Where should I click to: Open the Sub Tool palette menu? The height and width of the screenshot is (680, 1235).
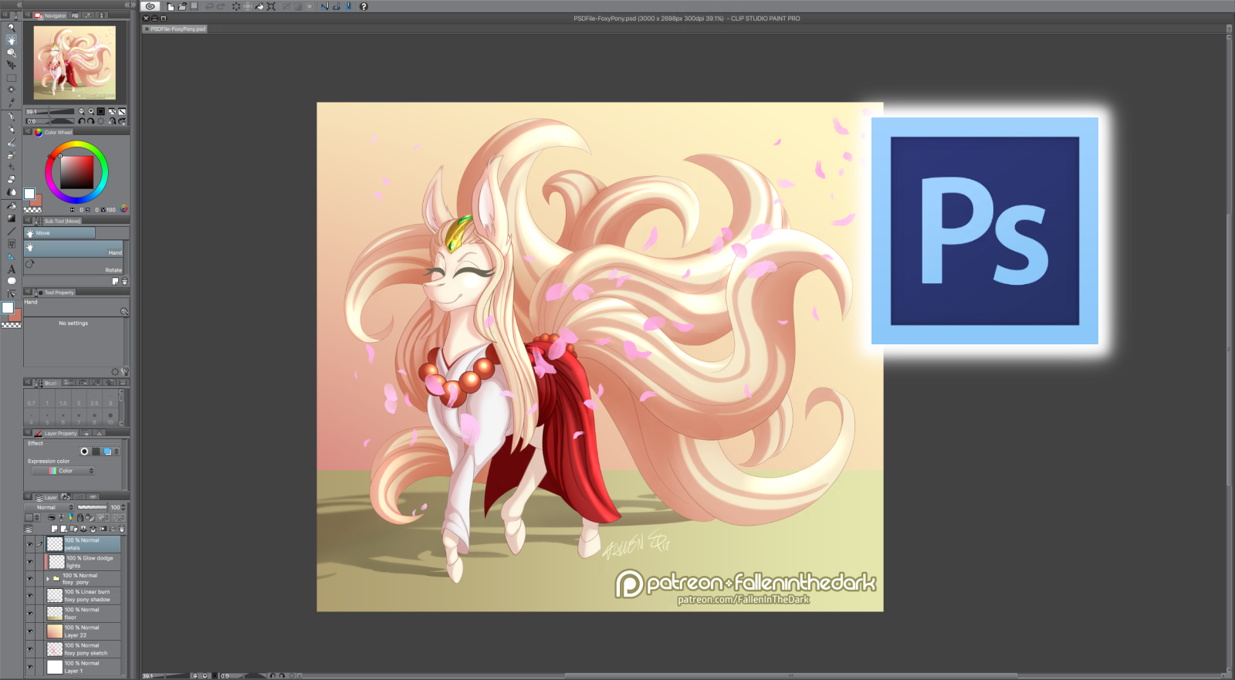point(28,221)
